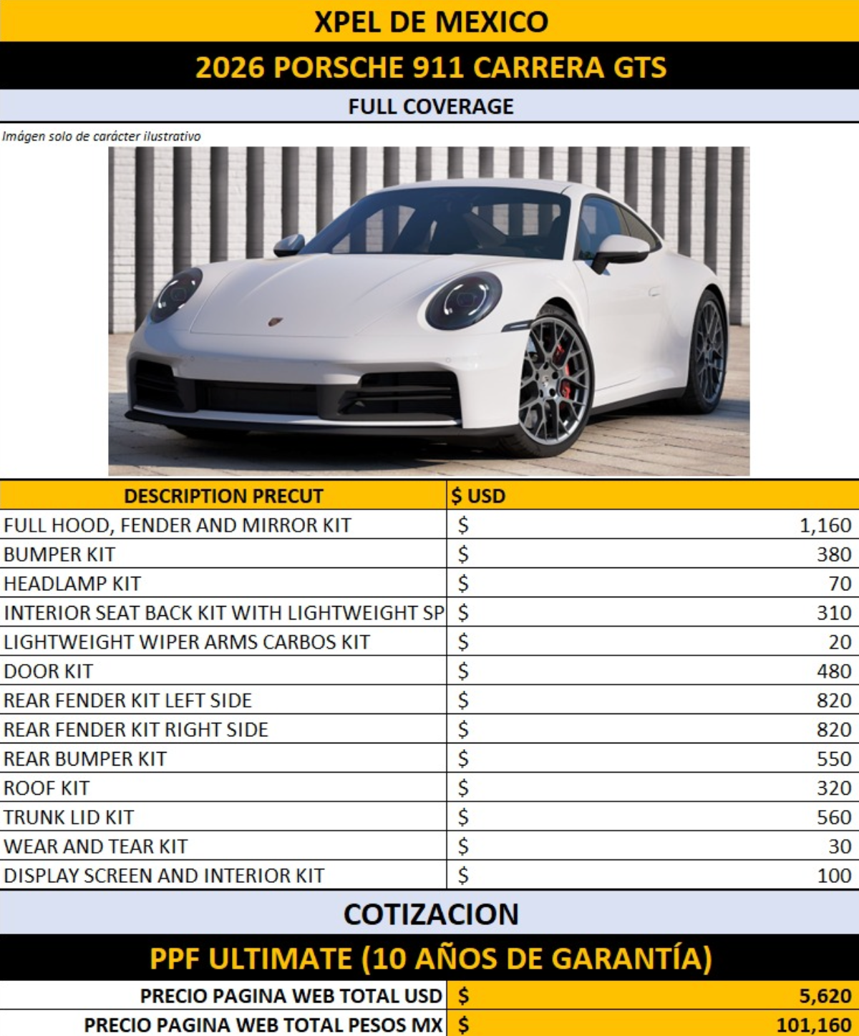Click the COTIZACION section heading
This screenshot has width=859, height=1036.
coord(429,914)
